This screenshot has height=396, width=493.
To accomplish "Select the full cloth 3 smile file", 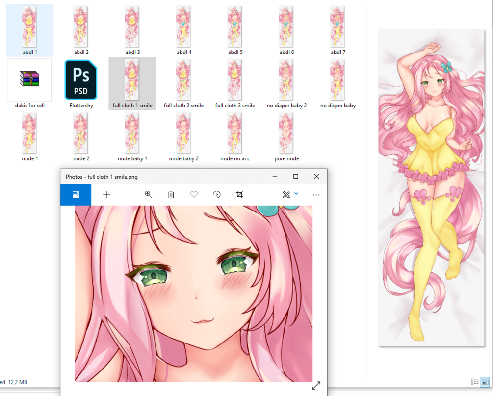I will tap(235, 84).
